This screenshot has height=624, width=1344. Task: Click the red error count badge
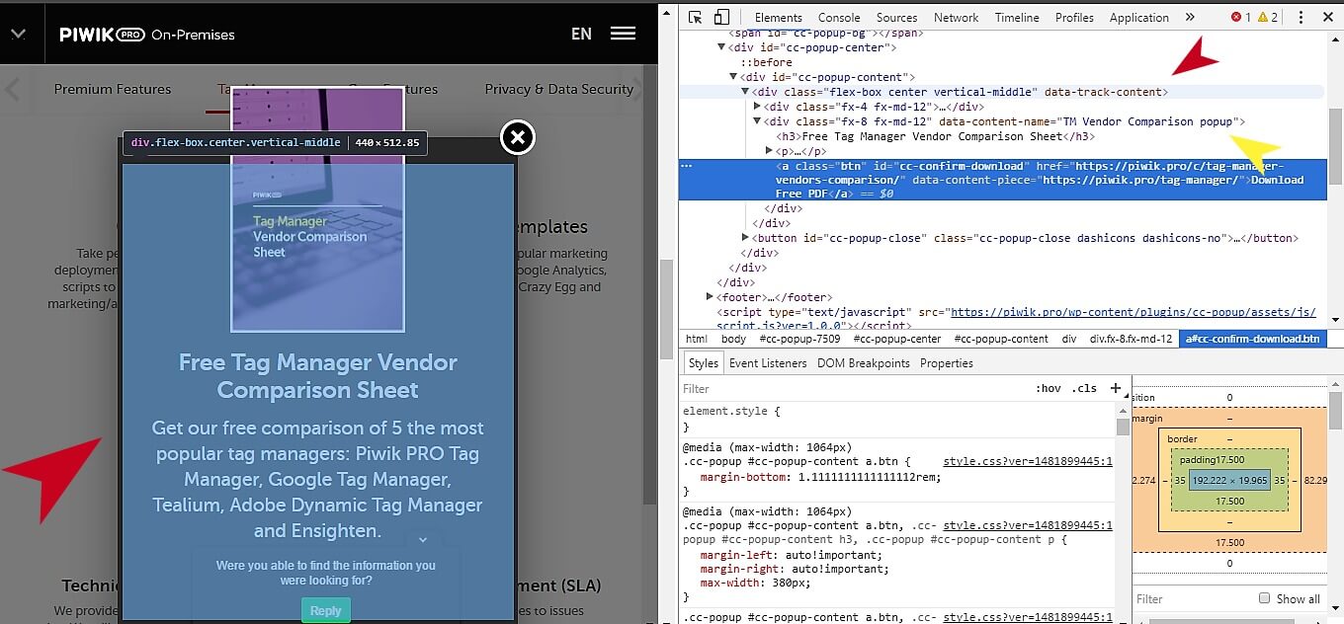pyautogui.click(x=1239, y=17)
